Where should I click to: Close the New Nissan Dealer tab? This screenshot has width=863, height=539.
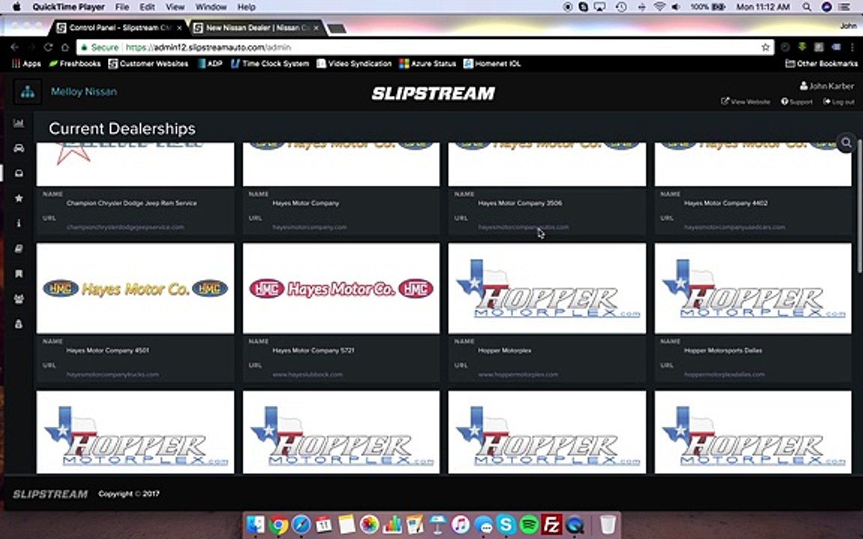[316, 28]
